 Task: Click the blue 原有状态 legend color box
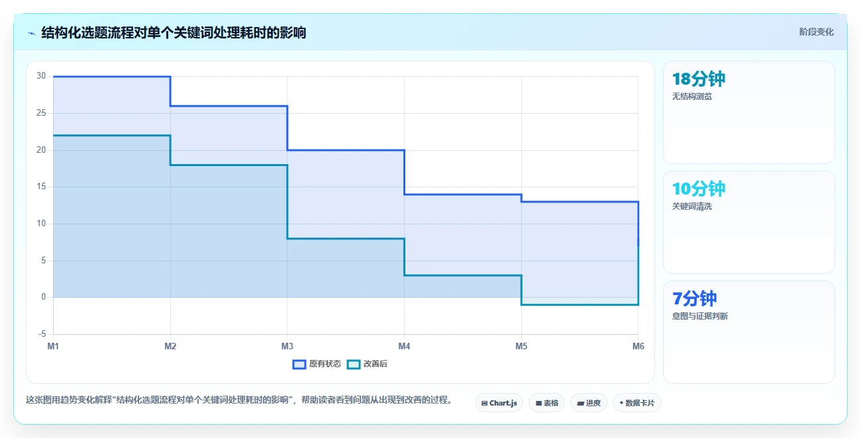299,364
